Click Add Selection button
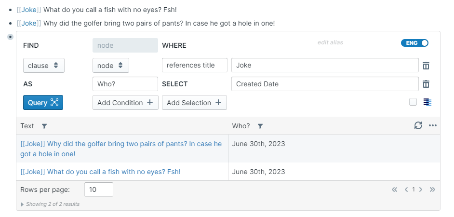Screen dimensions: 454x217 (x=194, y=103)
